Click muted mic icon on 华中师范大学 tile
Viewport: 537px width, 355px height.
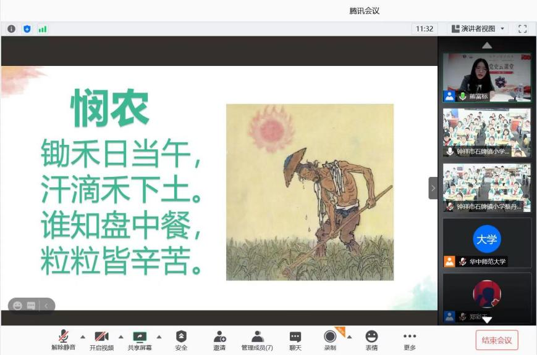point(463,262)
